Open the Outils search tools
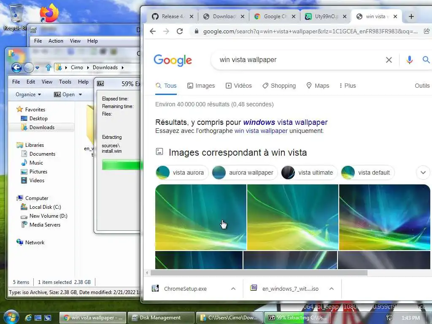 422,86
